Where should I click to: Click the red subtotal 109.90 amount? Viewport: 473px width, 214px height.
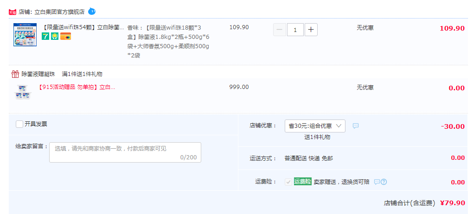[x=452, y=28]
